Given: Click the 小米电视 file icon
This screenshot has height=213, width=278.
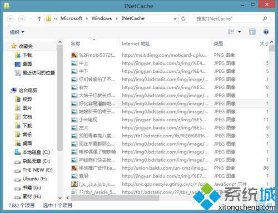Looking at the screenshot, I should (74, 120).
